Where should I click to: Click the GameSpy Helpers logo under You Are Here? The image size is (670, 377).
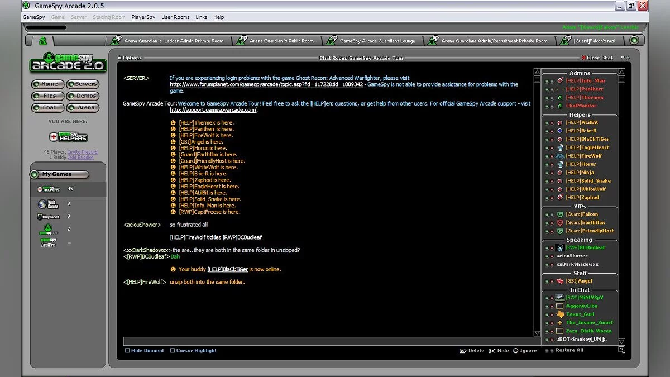pos(68,137)
